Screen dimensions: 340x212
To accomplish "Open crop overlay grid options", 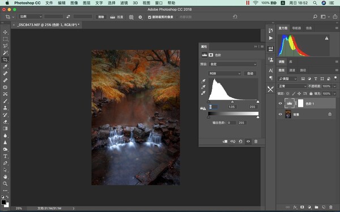I will pos(131,17).
